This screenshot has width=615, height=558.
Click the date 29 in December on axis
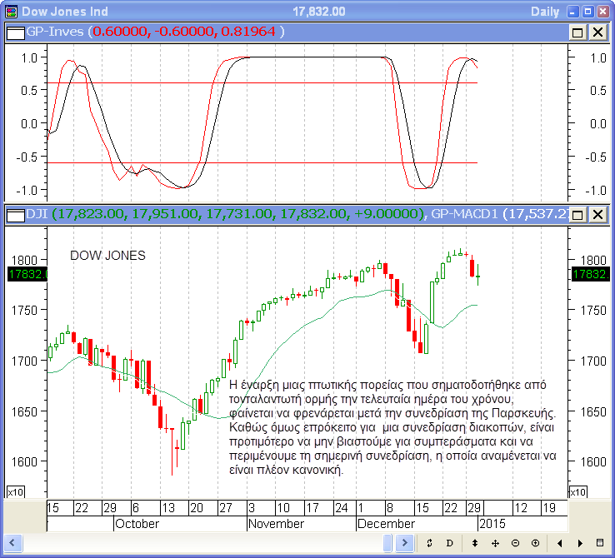click(474, 508)
